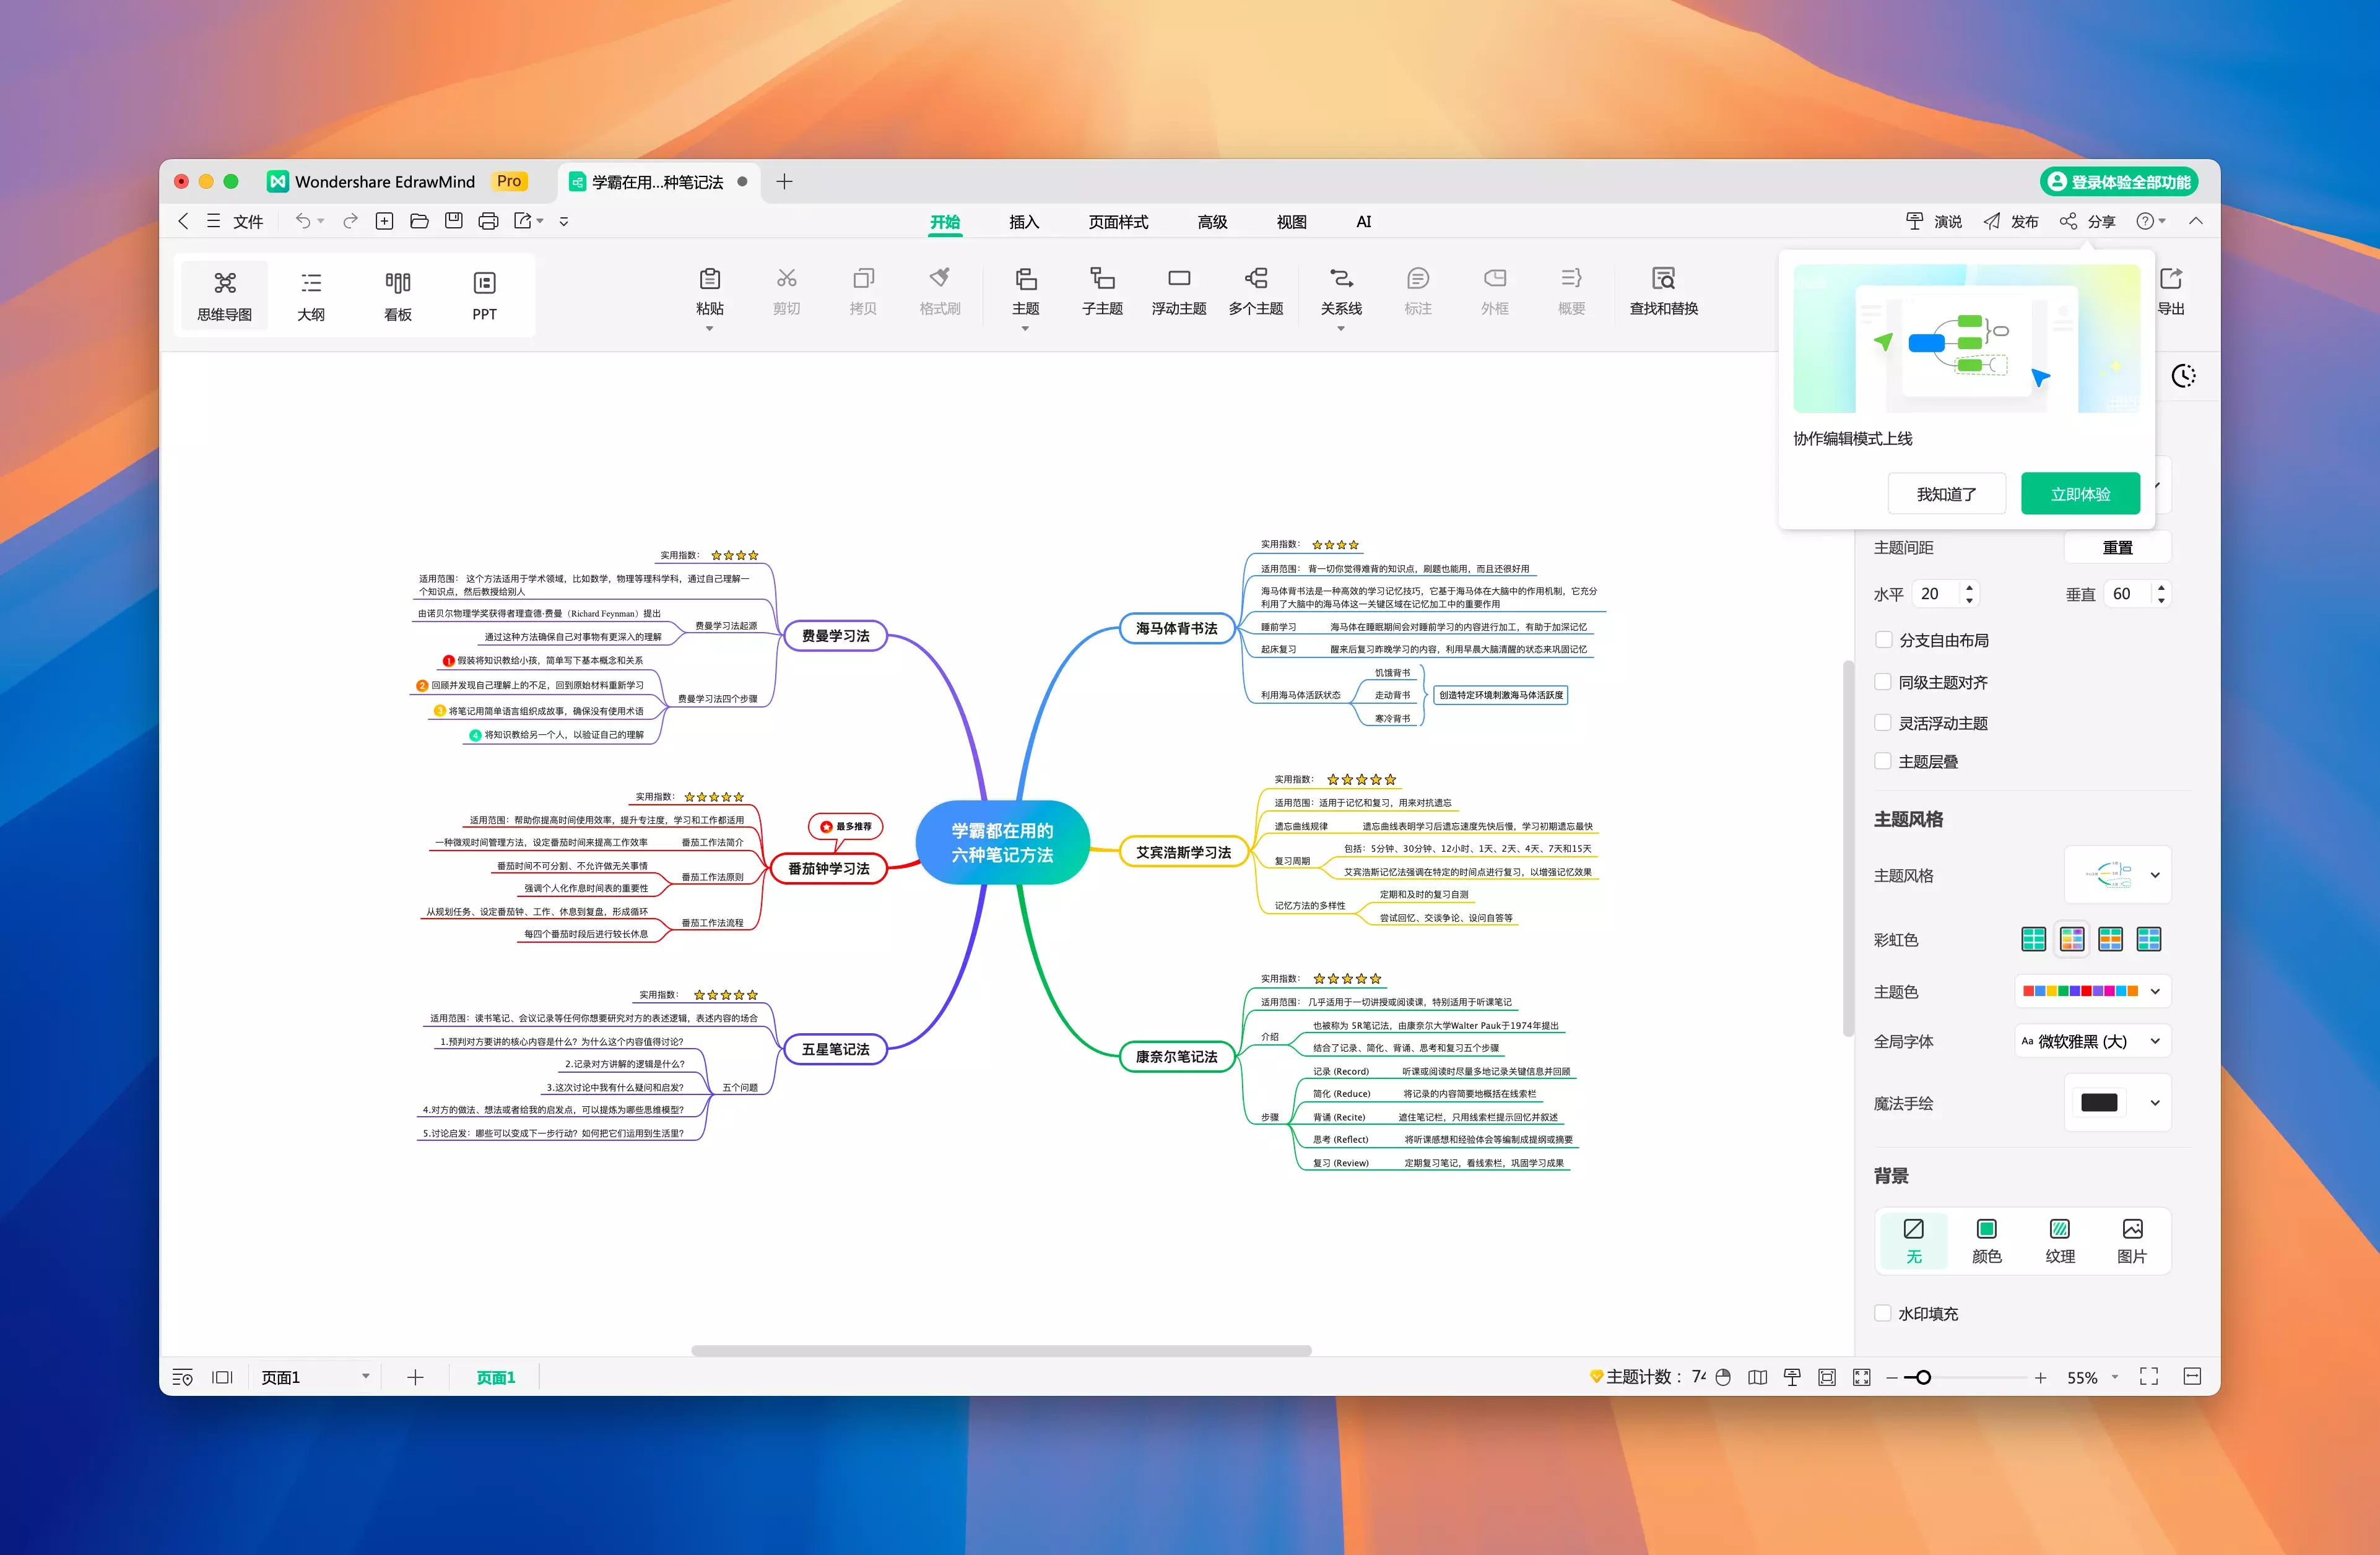Open the 主题色 color scheme dropdown
The image size is (2380, 1555).
click(2092, 991)
